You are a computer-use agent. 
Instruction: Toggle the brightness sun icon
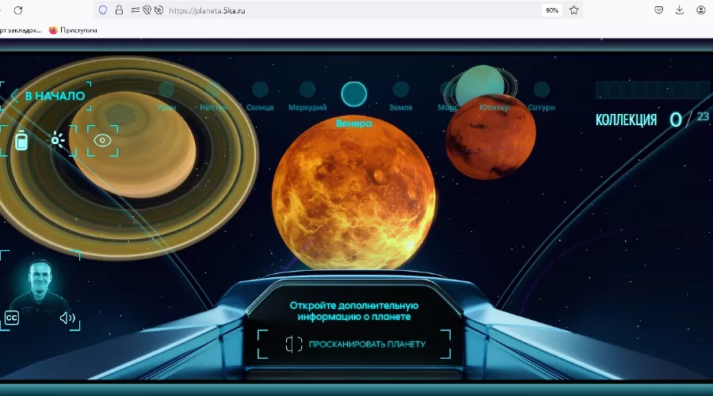coord(57,140)
